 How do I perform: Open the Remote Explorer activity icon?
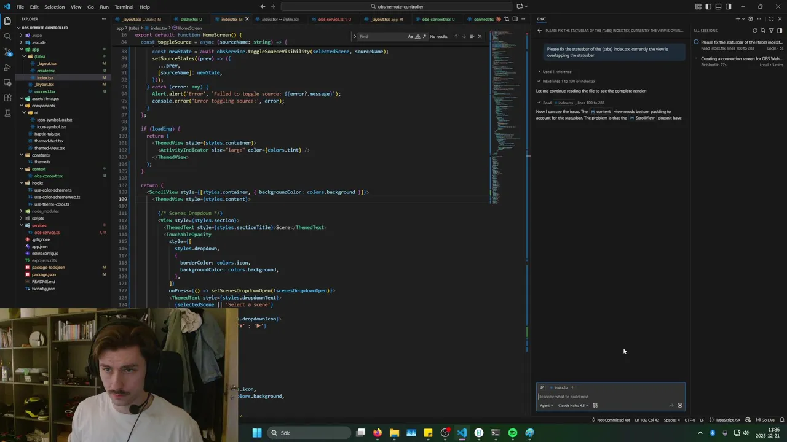[7, 82]
